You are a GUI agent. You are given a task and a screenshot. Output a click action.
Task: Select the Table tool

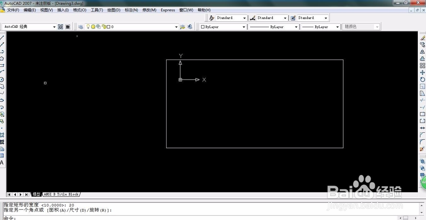(2, 156)
